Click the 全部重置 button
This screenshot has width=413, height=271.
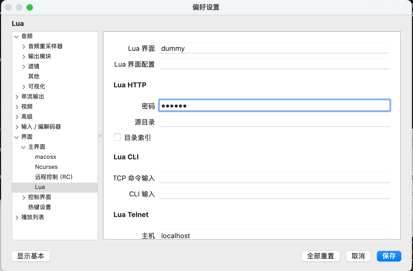[x=320, y=256]
